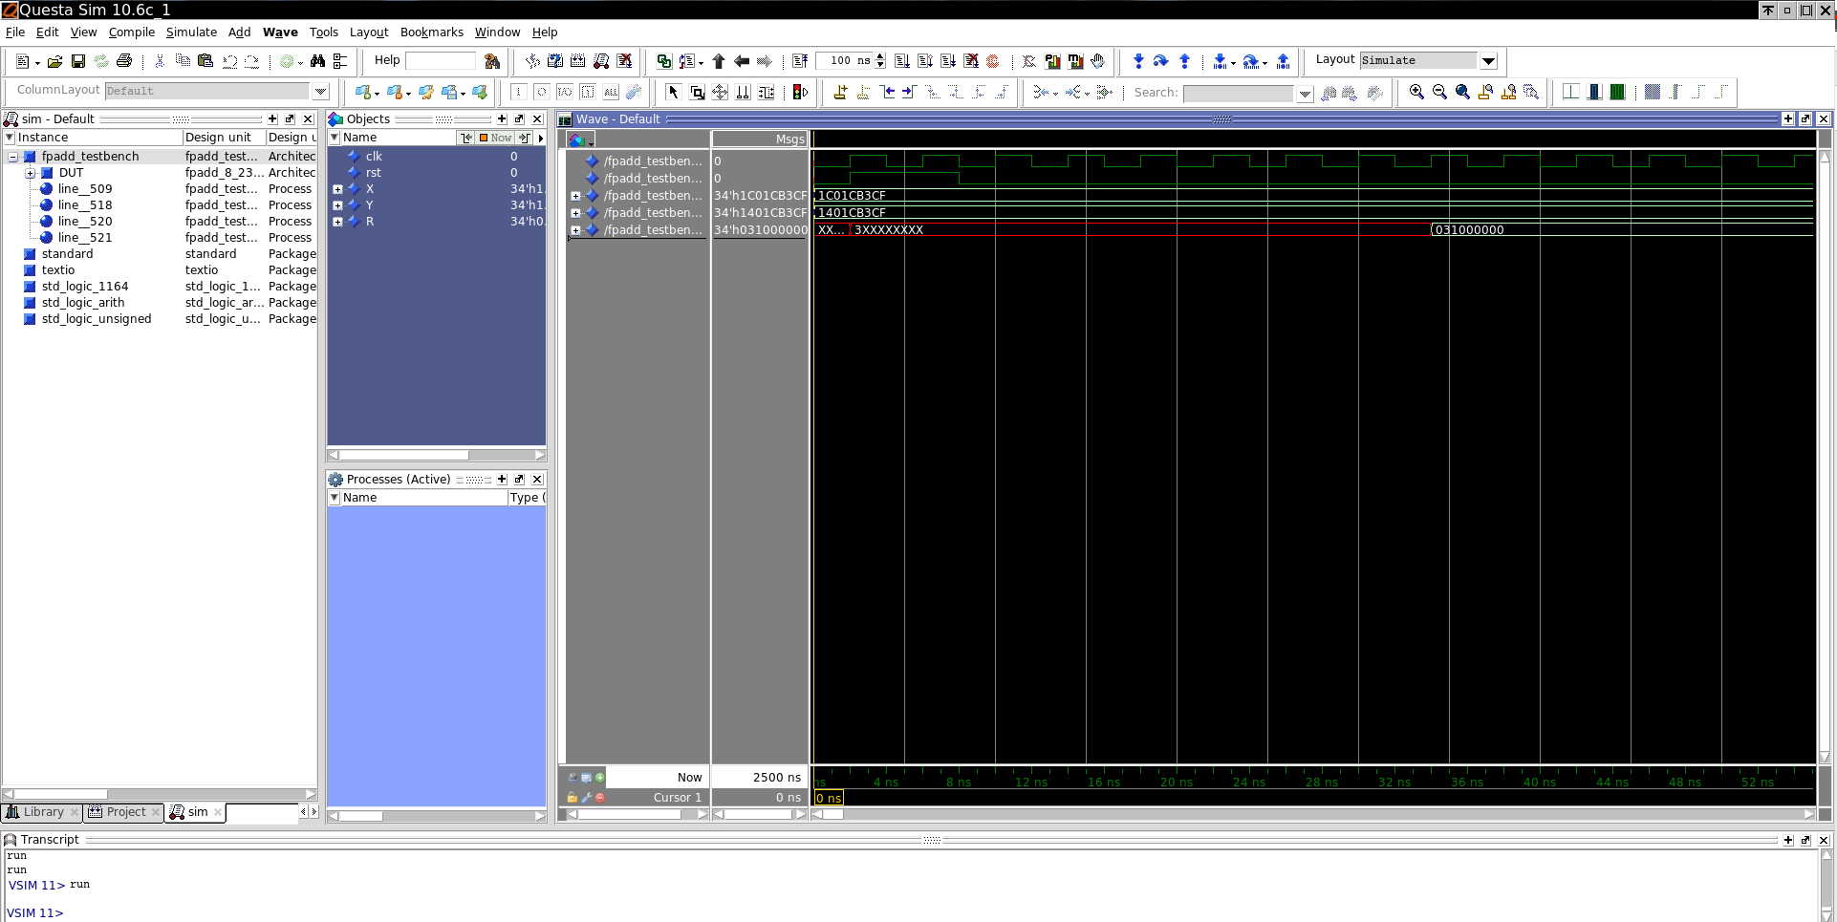
Task: Lock Cursor 1 with the padlock toggle
Action: click(573, 797)
